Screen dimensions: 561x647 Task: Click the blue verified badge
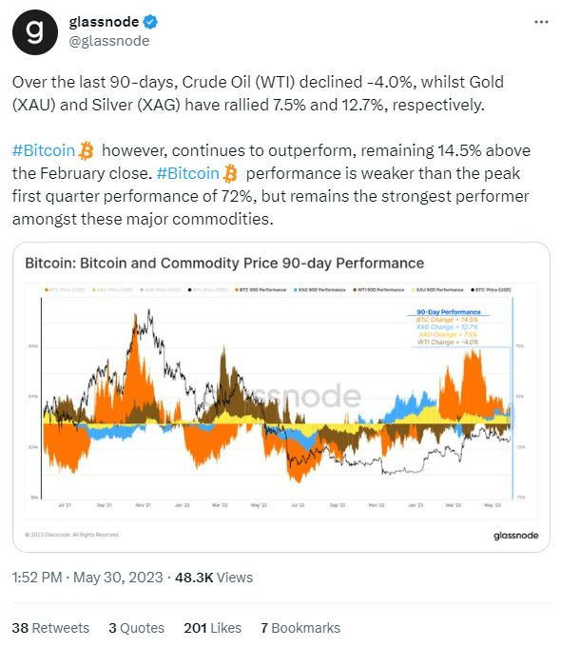click(150, 22)
